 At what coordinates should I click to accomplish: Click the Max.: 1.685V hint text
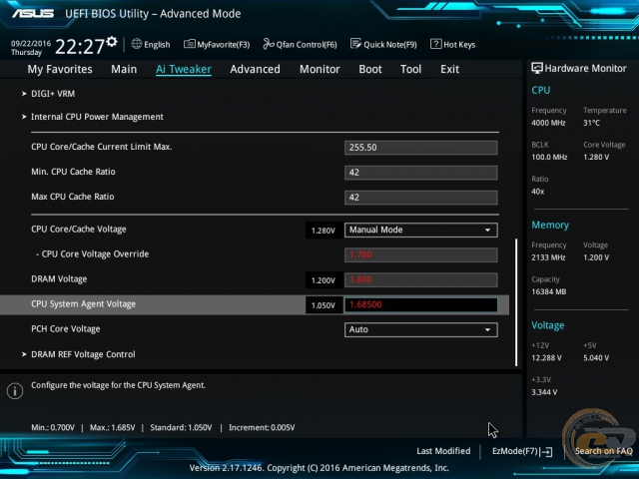(112, 428)
